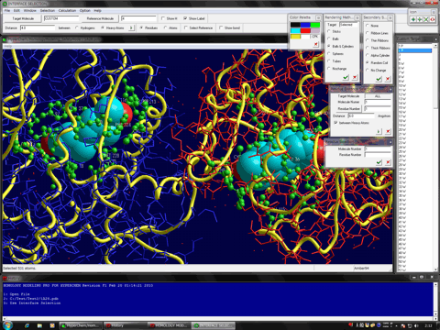Image resolution: width=440 pixels, height=330 pixels.
Task: Open the Window menu
Action: 30,10
